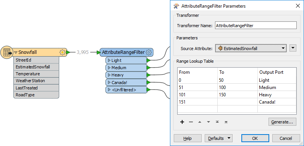Click the Output Port column header
The width and height of the screenshot is (304, 146).
[x=277, y=72]
